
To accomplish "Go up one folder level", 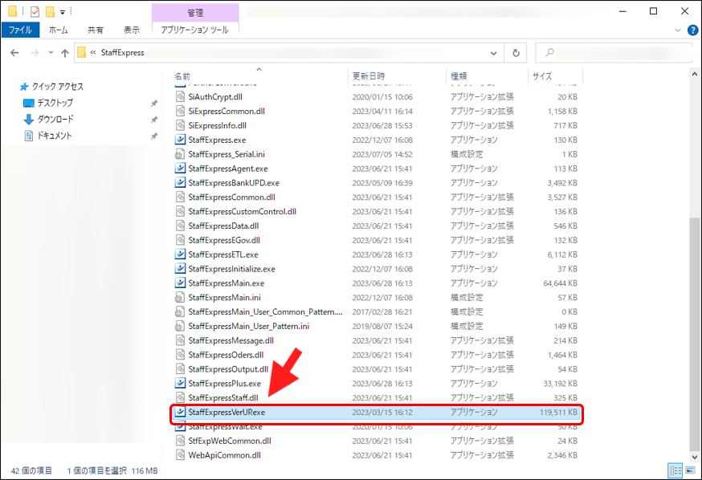I will [65, 53].
